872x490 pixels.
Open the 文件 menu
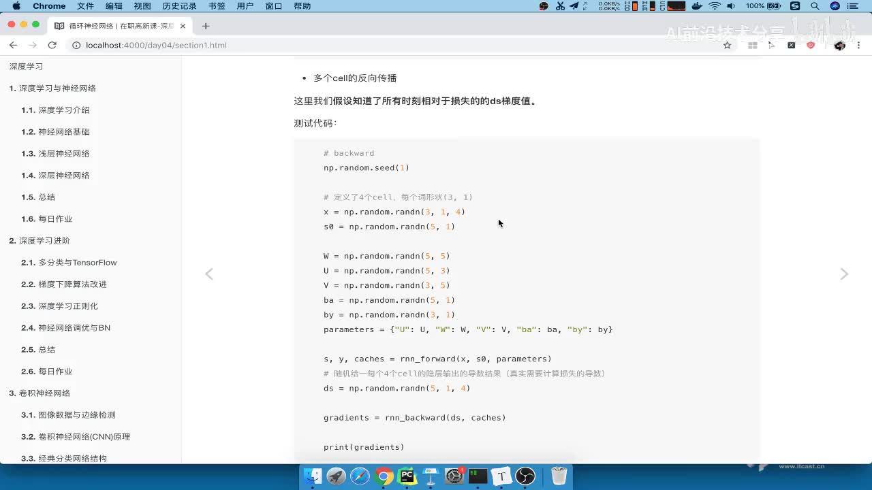point(85,6)
